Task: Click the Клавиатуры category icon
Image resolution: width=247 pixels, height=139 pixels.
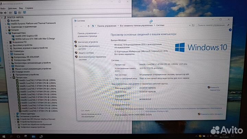Action: coord(11,51)
